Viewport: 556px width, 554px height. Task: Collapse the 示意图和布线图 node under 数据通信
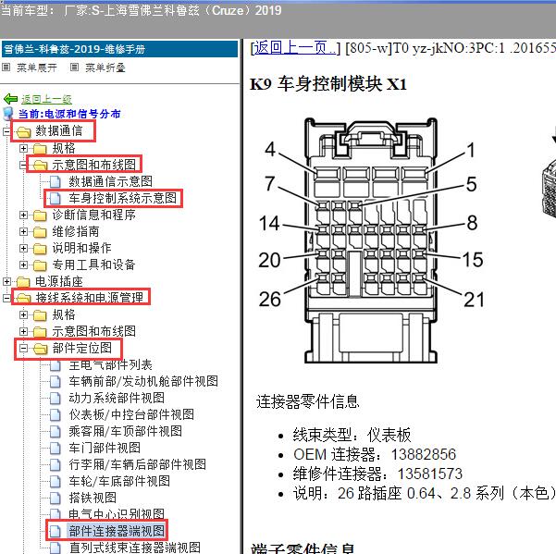(x=23, y=165)
